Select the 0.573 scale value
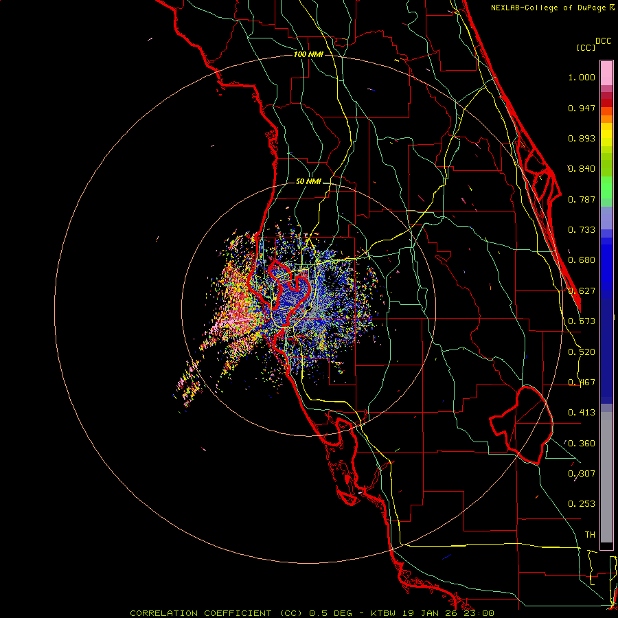 pos(582,321)
